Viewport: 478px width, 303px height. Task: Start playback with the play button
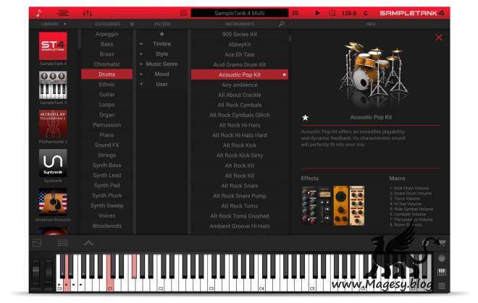(317, 13)
